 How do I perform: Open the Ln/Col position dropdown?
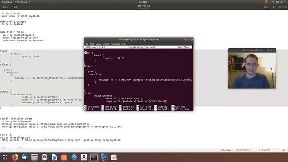268,150
